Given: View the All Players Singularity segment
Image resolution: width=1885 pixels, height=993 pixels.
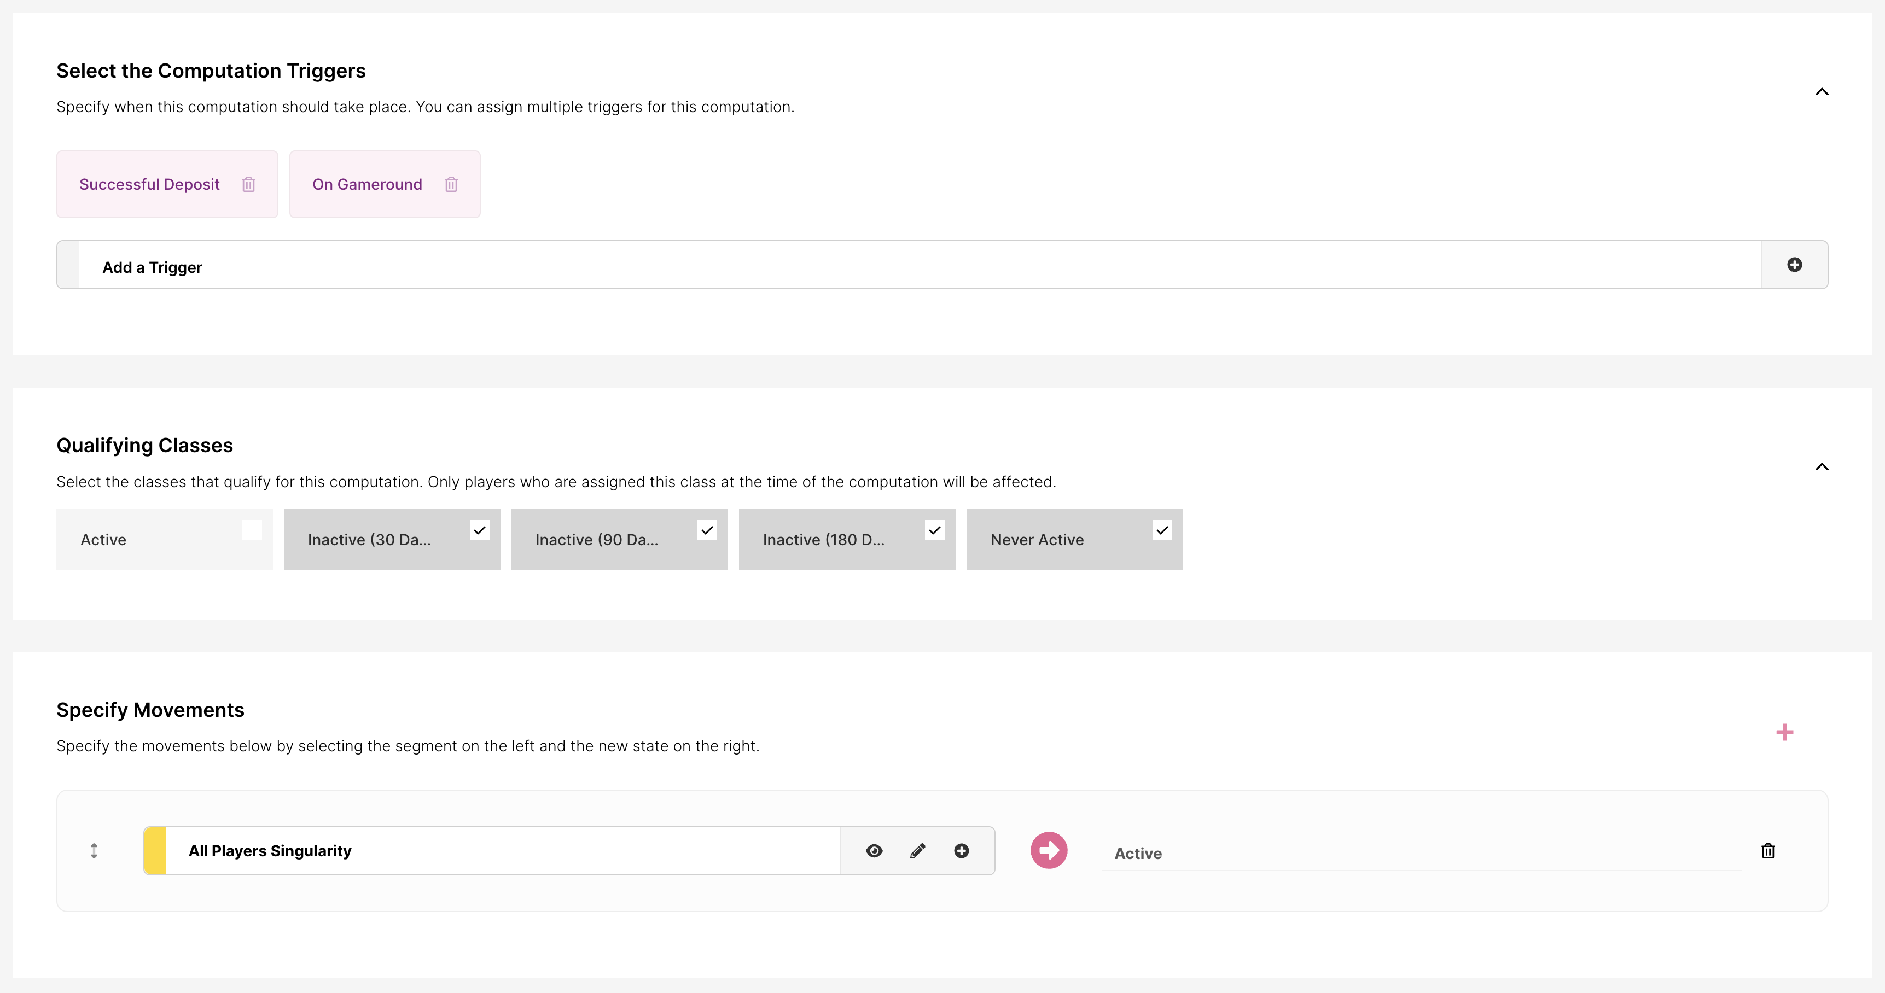Looking at the screenshot, I should tap(874, 850).
